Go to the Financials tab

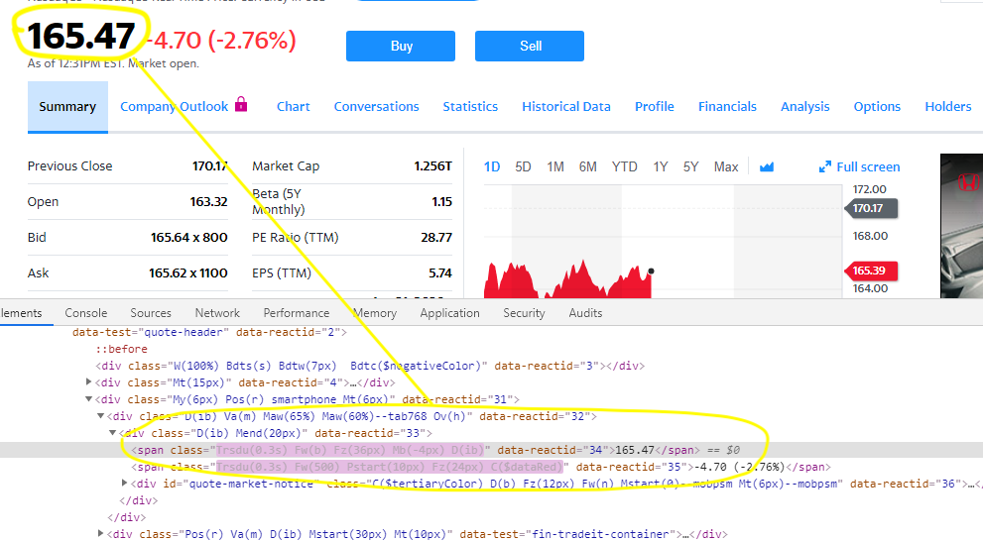coord(727,106)
